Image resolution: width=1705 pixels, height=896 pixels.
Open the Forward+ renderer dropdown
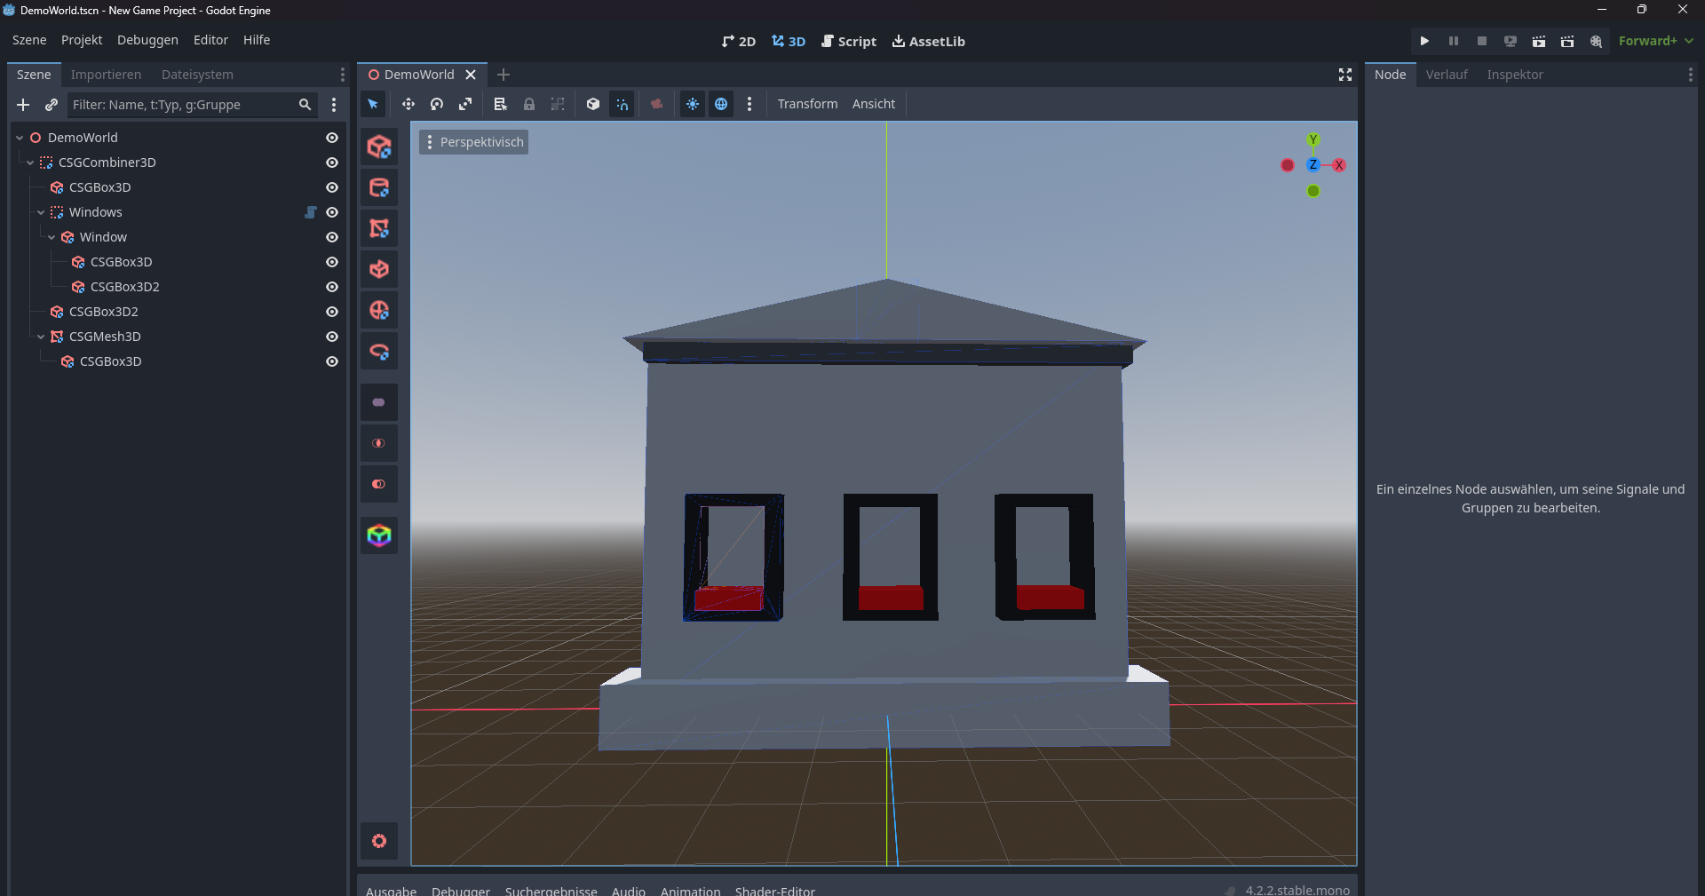[1655, 41]
